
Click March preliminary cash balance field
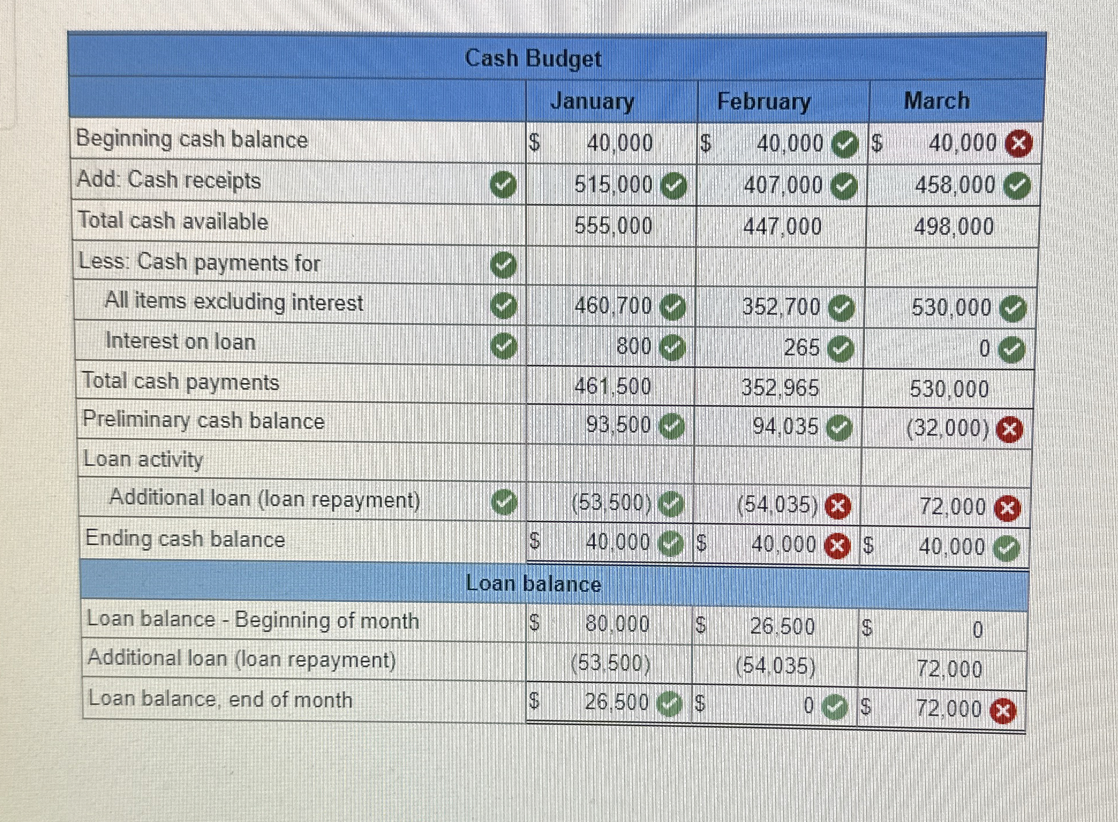click(x=947, y=429)
